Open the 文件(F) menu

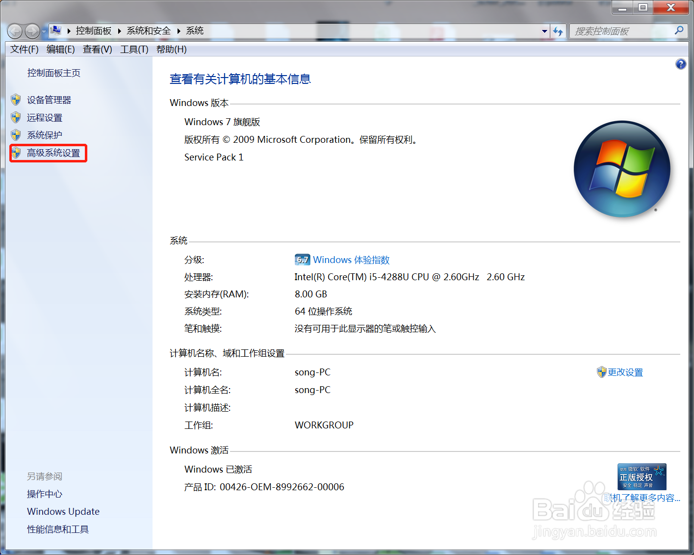(25, 49)
